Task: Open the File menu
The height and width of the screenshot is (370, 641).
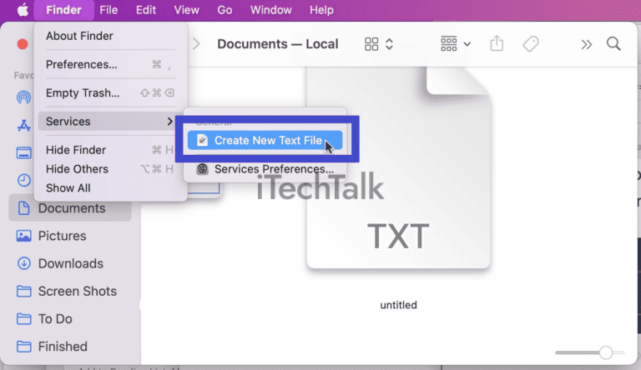Action: 109,10
